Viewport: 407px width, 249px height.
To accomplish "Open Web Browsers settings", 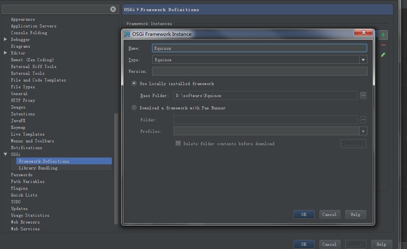I will (x=25, y=222).
